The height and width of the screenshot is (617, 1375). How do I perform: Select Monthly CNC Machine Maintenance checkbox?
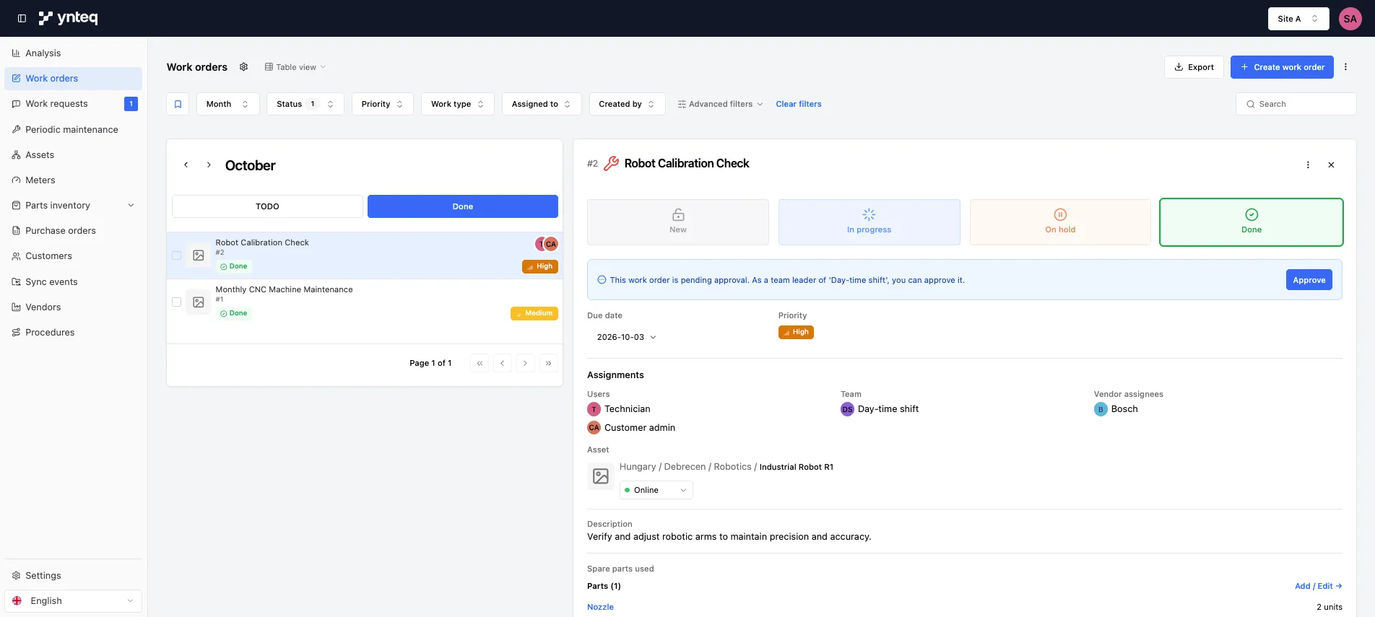[176, 302]
